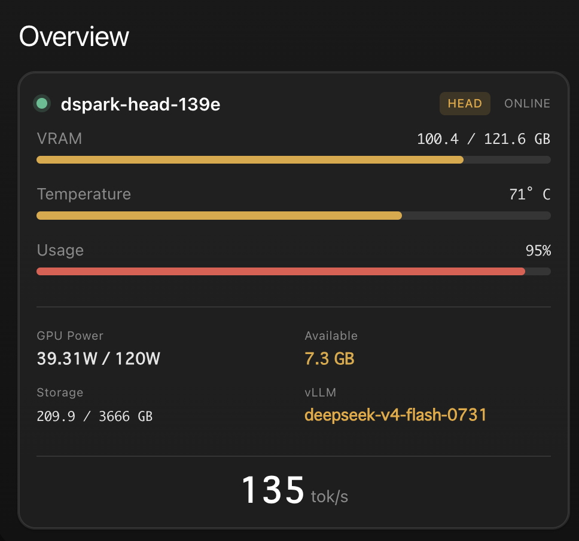Image resolution: width=579 pixels, height=541 pixels.
Task: Click the ONLINE status label
Action: coord(527,103)
